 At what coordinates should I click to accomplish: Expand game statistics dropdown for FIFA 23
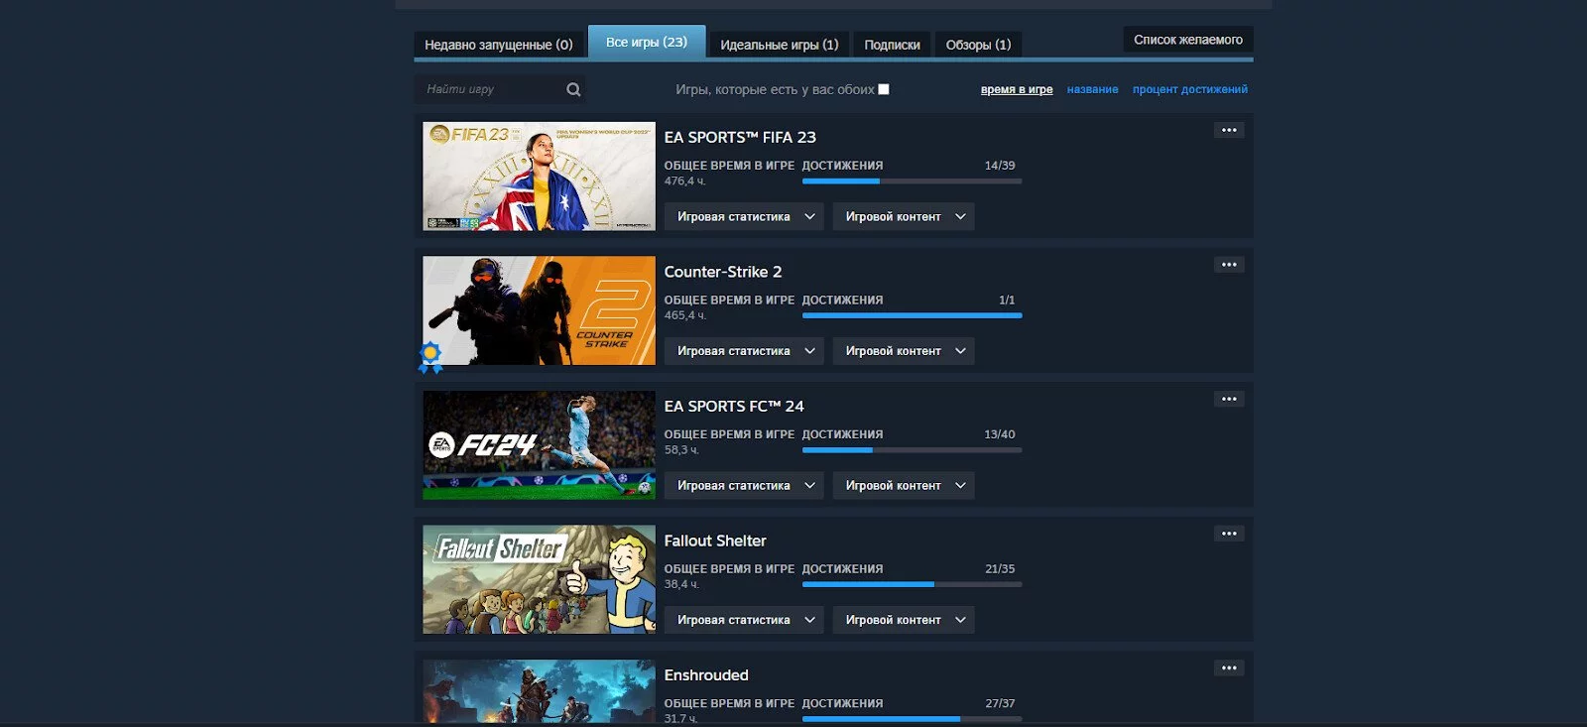(743, 216)
